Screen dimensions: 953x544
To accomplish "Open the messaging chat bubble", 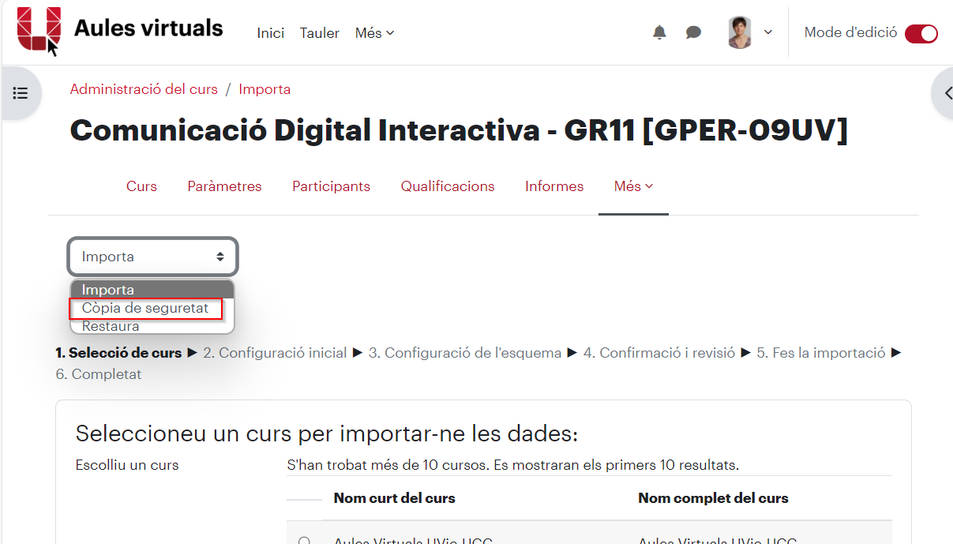I will pos(693,32).
